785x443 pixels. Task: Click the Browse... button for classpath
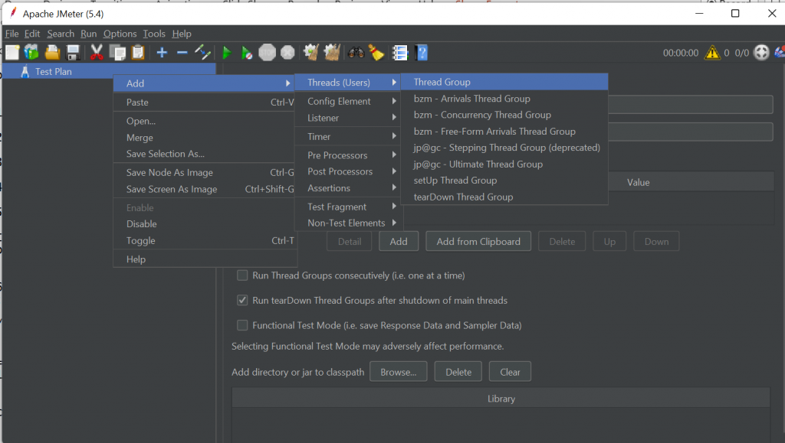click(x=399, y=372)
